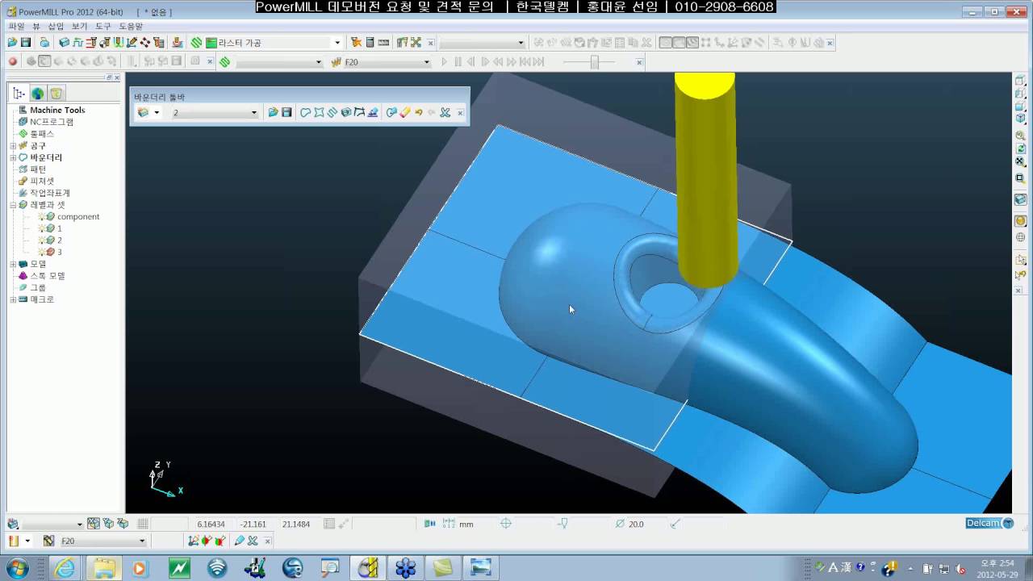Click the Delcam logo in status bar
The height and width of the screenshot is (581, 1033).
[989, 523]
